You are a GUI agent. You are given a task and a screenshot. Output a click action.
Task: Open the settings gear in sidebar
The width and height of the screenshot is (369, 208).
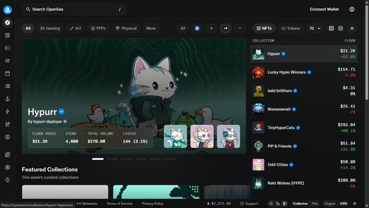click(8, 167)
